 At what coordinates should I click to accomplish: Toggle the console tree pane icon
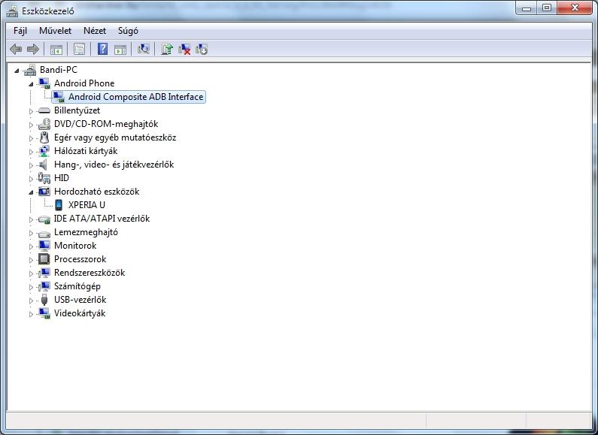(x=56, y=49)
